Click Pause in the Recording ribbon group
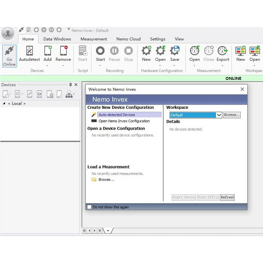 point(114,54)
